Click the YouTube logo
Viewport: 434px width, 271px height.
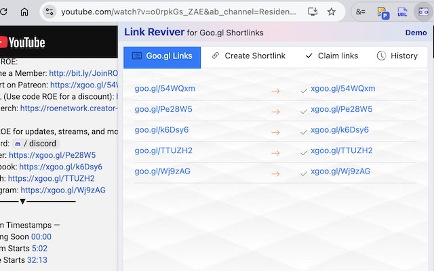tap(22, 42)
